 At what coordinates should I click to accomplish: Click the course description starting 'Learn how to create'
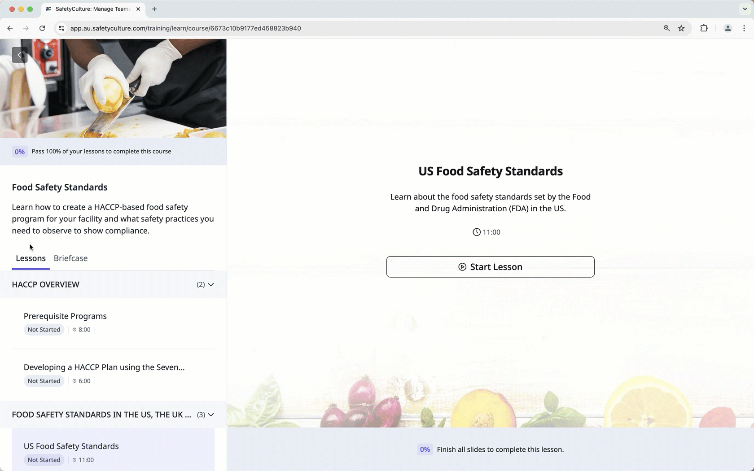click(x=113, y=219)
